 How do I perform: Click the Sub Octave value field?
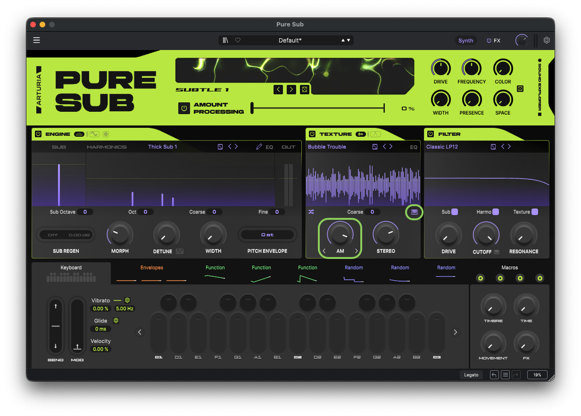85,212
